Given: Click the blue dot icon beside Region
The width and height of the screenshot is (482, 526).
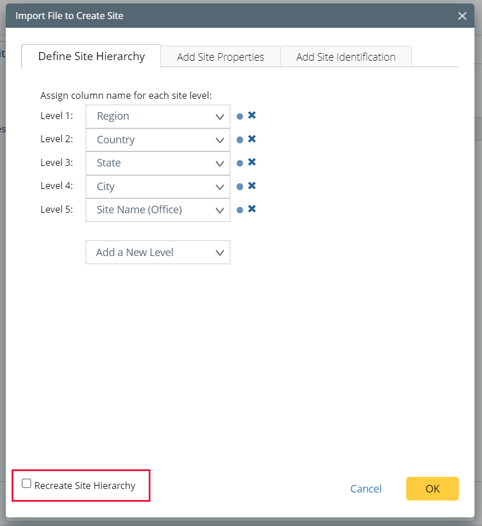Looking at the screenshot, I should coord(240,116).
